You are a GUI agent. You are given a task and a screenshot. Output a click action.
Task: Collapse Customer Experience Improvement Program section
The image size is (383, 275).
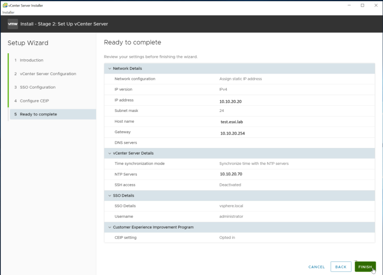click(x=109, y=227)
